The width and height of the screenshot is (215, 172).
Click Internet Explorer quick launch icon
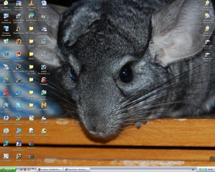click(x=21, y=170)
